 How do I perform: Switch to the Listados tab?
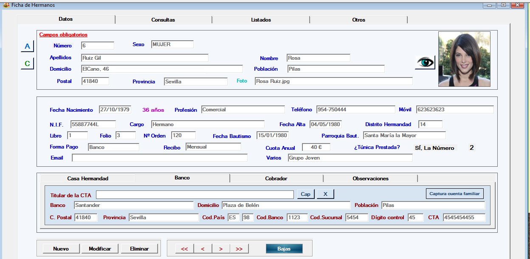tap(261, 20)
